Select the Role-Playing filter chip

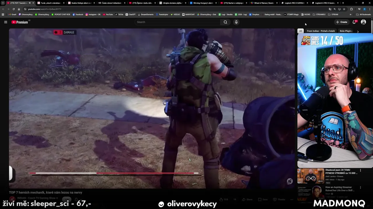tap(346, 31)
